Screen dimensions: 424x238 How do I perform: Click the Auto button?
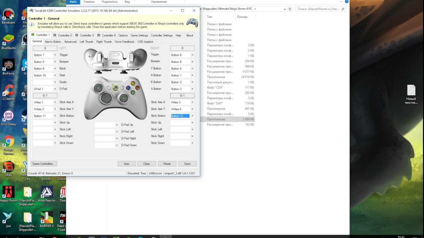(x=127, y=164)
